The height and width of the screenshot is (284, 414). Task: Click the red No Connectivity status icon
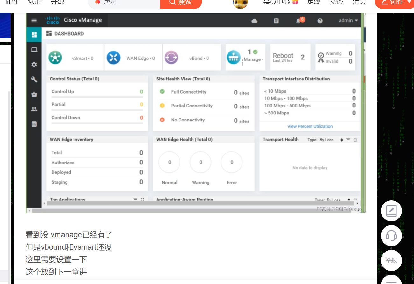pyautogui.click(x=162, y=120)
